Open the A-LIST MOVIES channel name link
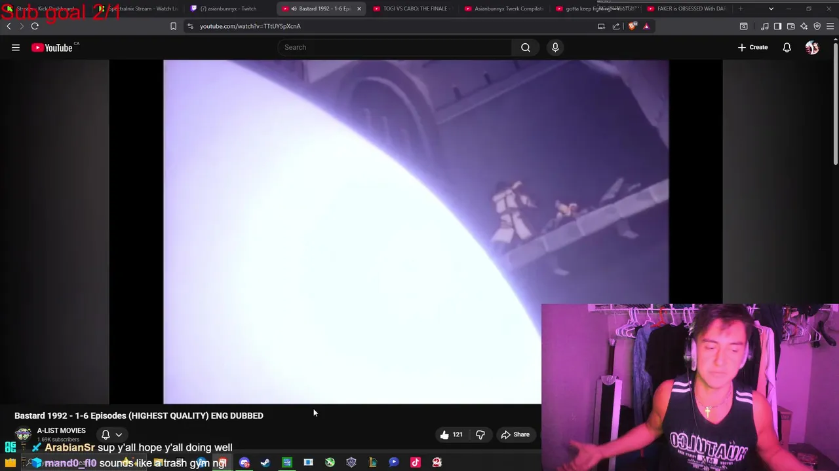 coord(62,430)
